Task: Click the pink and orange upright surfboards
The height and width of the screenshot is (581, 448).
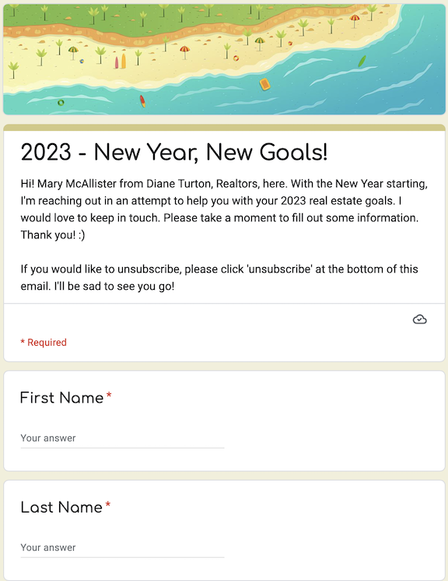Action: (x=121, y=62)
